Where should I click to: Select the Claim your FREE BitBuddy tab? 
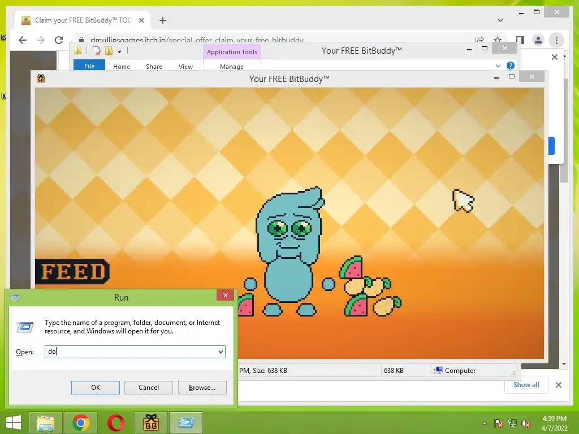(83, 20)
